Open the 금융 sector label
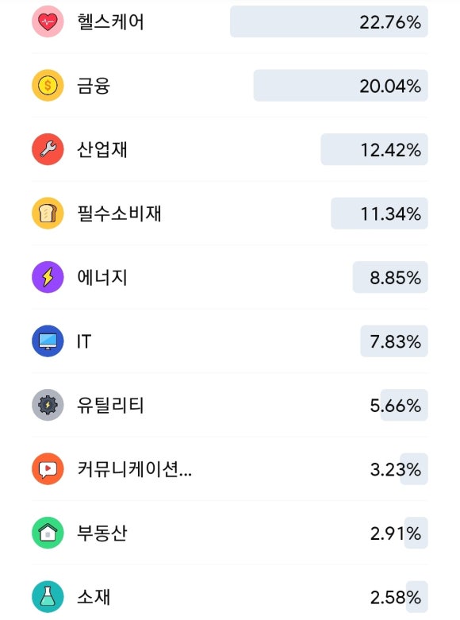Image resolution: width=460 pixels, height=620 pixels. click(94, 86)
